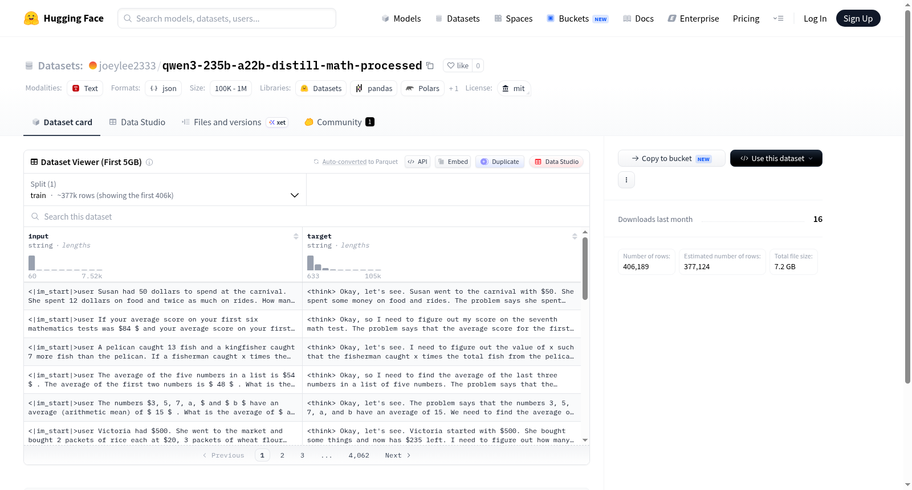Copy dataset name to clipboard icon
912x490 pixels.
[x=430, y=66]
